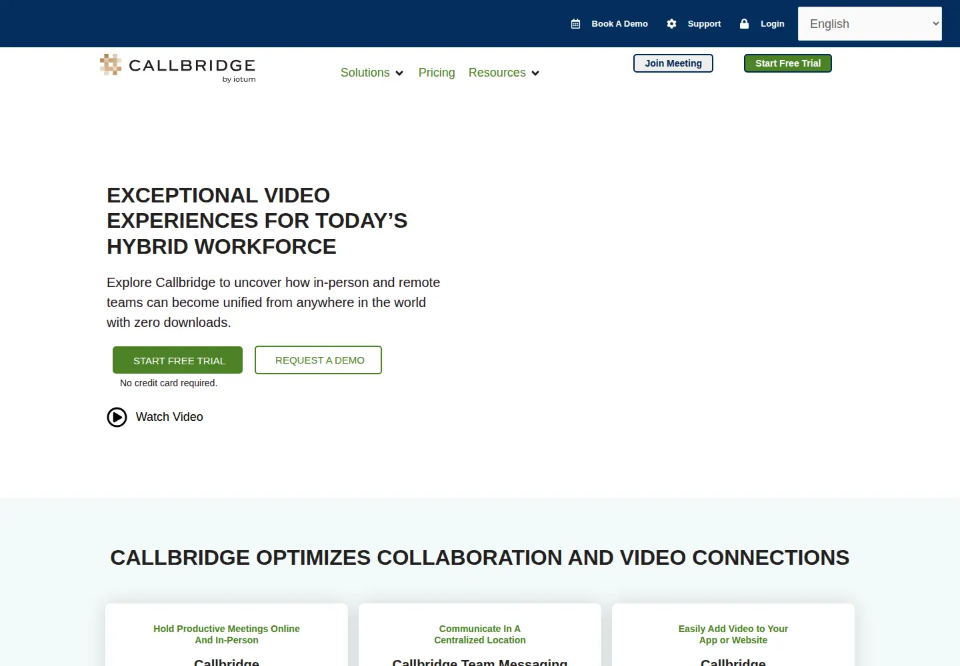Expand the Resources menu chevron
Image resolution: width=960 pixels, height=666 pixels.
[535, 73]
